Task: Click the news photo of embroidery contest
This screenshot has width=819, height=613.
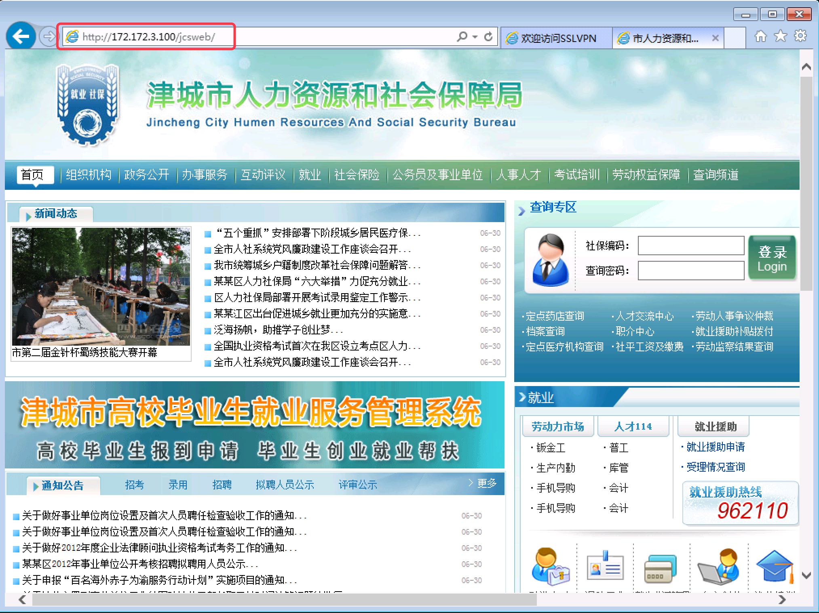Action: [101, 286]
